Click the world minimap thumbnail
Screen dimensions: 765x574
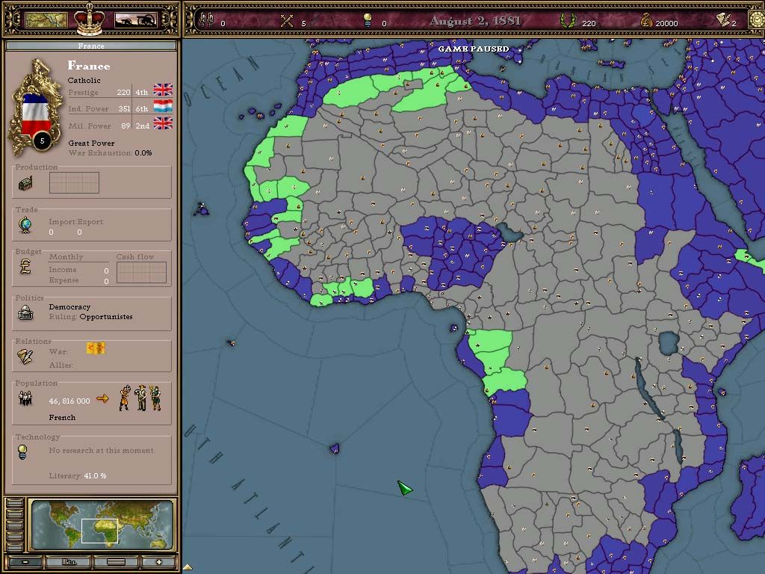102,525
